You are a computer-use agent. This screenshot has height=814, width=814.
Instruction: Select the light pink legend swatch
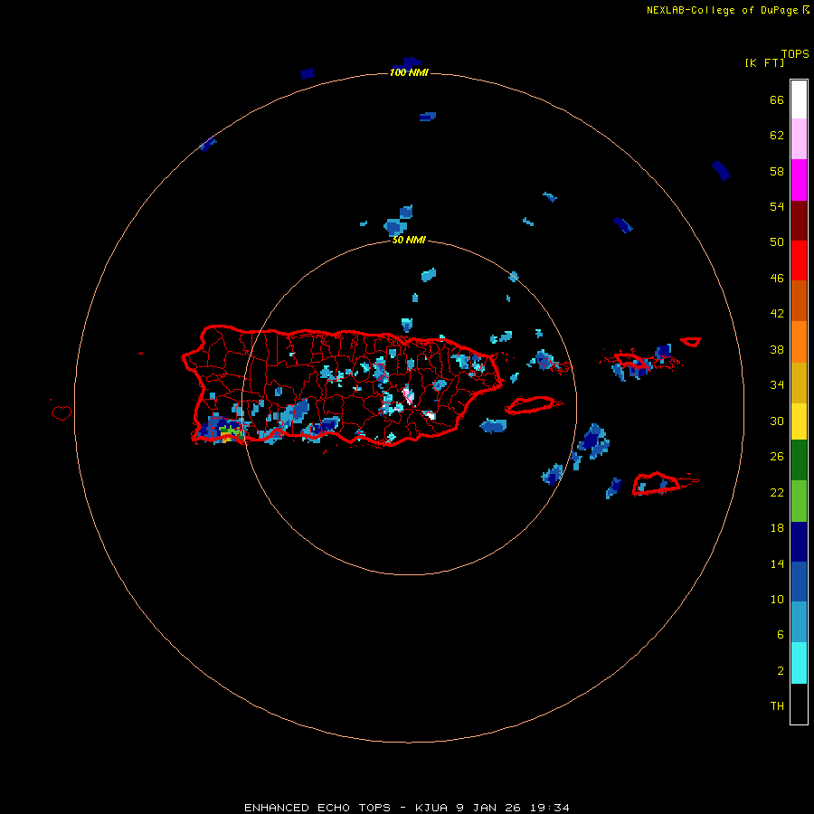799,138
